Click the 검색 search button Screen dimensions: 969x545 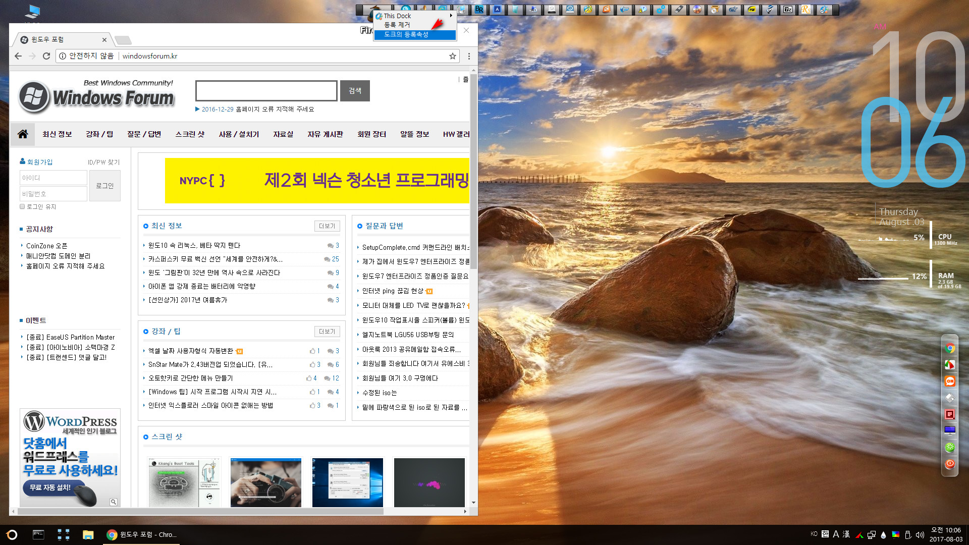point(355,91)
